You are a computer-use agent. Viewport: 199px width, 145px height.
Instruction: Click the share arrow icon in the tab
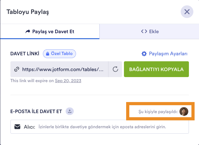[28, 31]
